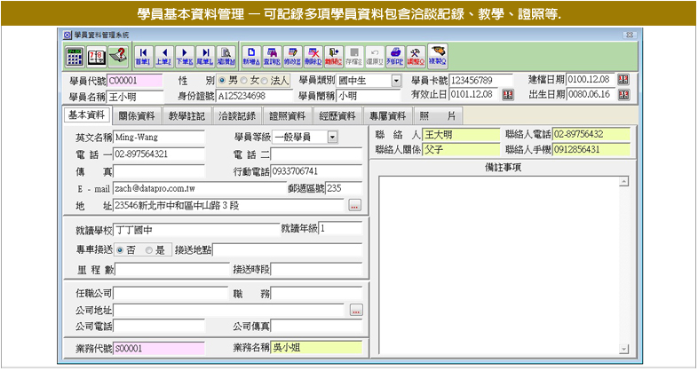The height and width of the screenshot is (371, 698).
Task: Click the 修改 edit record button
Action: [292, 57]
